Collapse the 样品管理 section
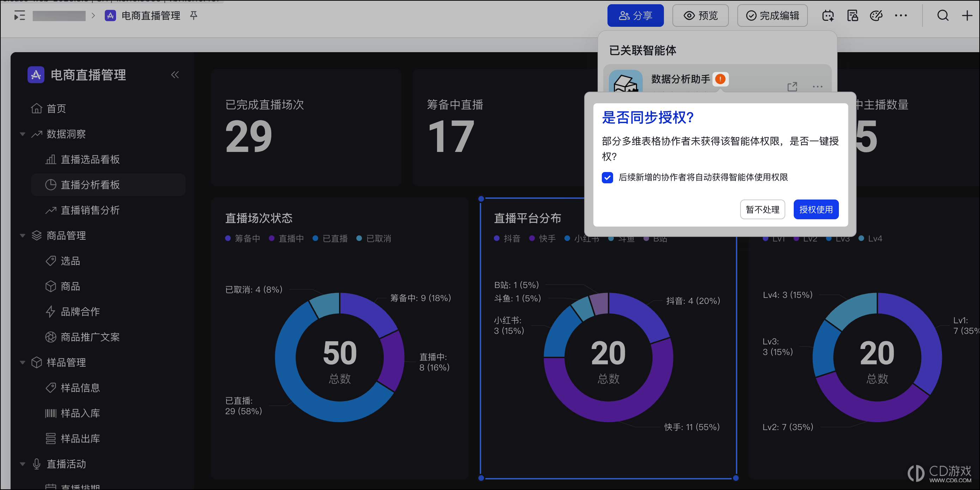Screen dimensions: 980x490 [x=23, y=363]
